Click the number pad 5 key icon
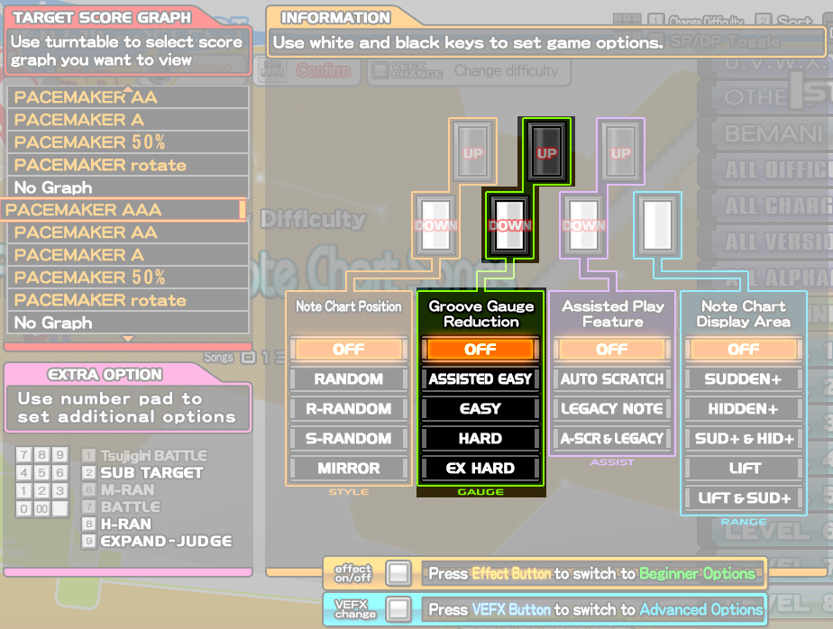Screen dimensions: 833x629 [x=42, y=473]
